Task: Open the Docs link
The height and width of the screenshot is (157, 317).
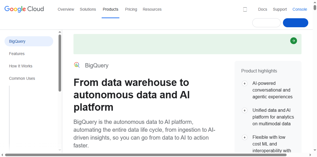Action: 263,9
